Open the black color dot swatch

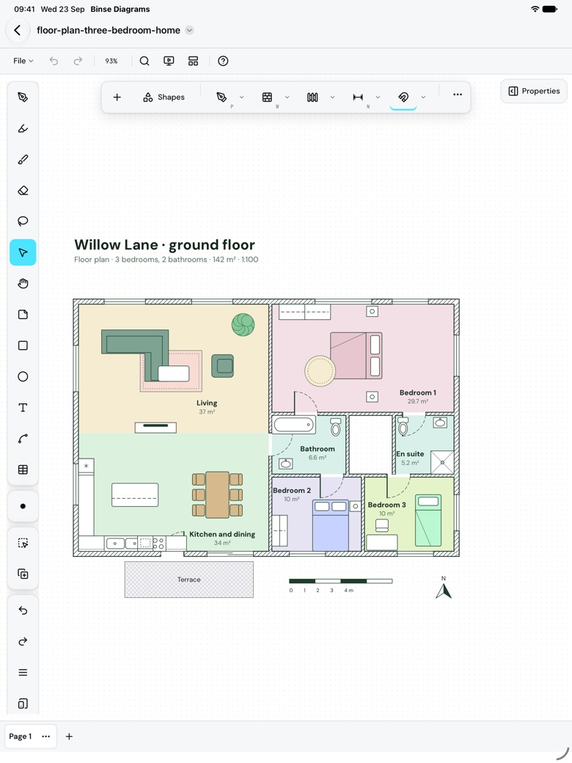[x=23, y=506]
